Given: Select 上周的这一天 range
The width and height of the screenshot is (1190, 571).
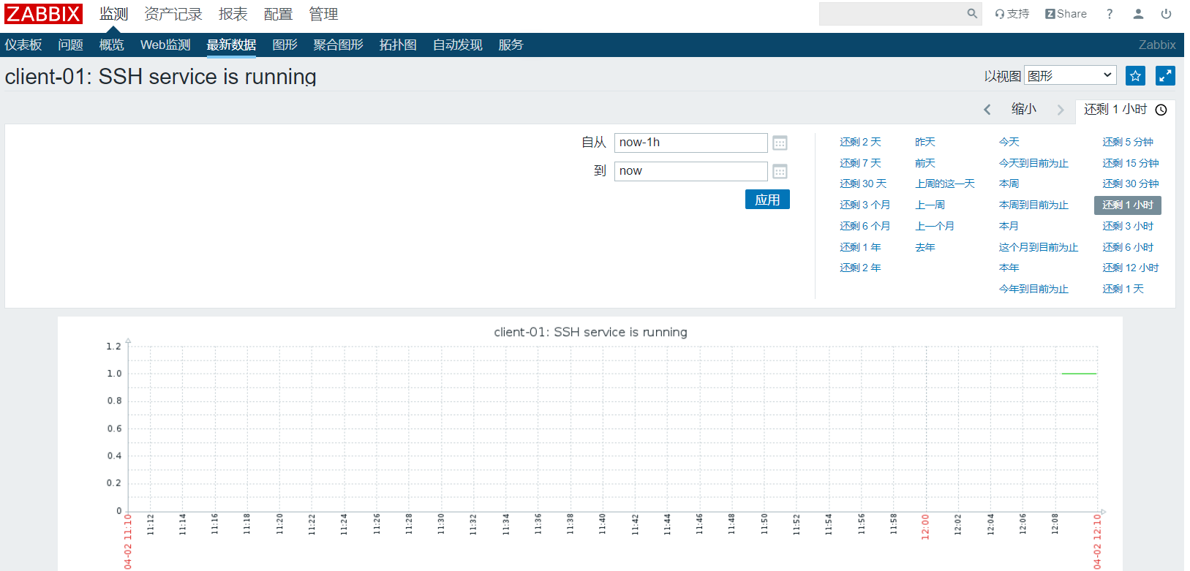Looking at the screenshot, I should coord(945,184).
